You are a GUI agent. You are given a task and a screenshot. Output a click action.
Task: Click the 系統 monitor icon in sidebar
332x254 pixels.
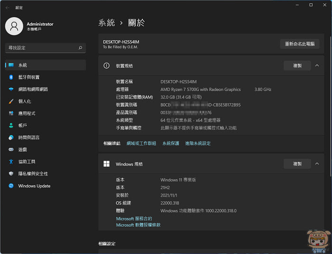[x=11, y=65]
